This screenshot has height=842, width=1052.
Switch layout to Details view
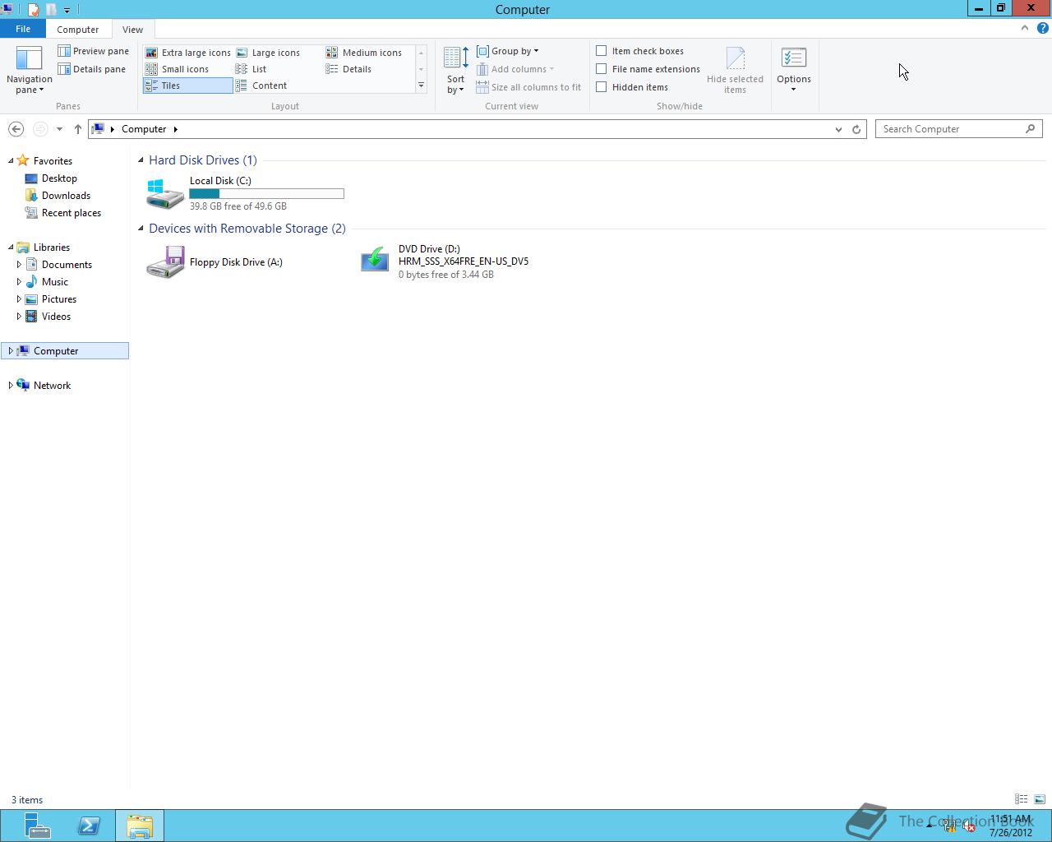(348, 69)
